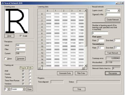
Task: Click Create Network button
Action: click(113, 20)
